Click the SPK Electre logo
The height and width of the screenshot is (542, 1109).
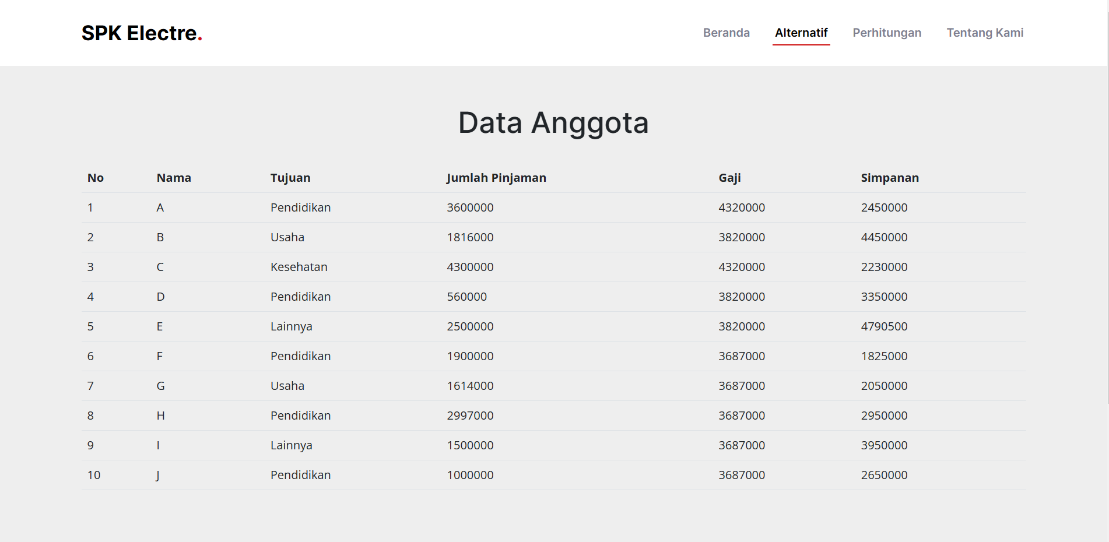click(x=142, y=33)
